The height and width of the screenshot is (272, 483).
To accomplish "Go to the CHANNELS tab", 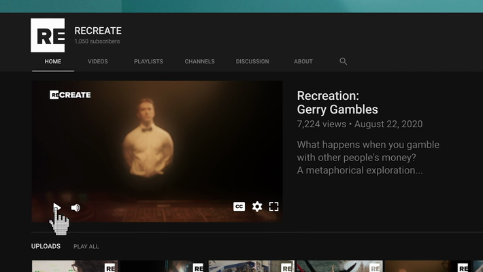I will click(x=199, y=61).
